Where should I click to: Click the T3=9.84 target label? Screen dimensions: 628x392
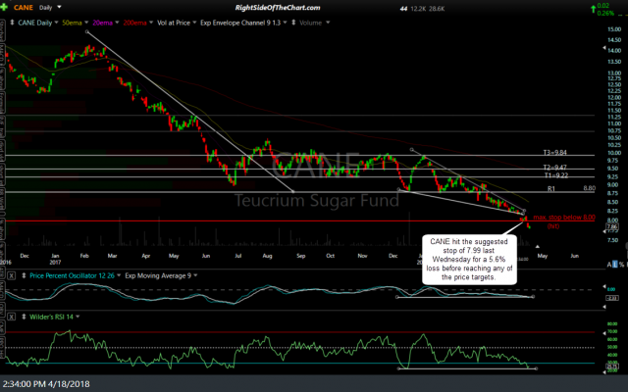coord(554,153)
